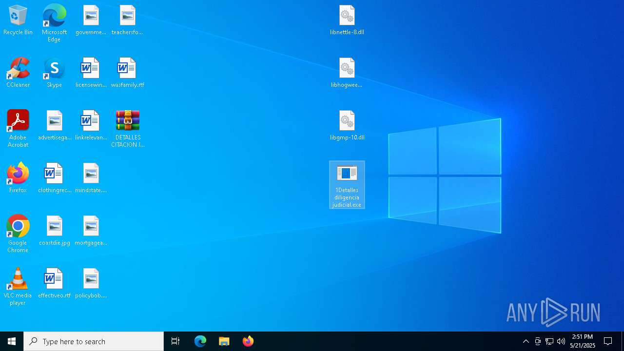This screenshot has height=351, width=624.
Task: Open the network status tray icon
Action: 549,341
